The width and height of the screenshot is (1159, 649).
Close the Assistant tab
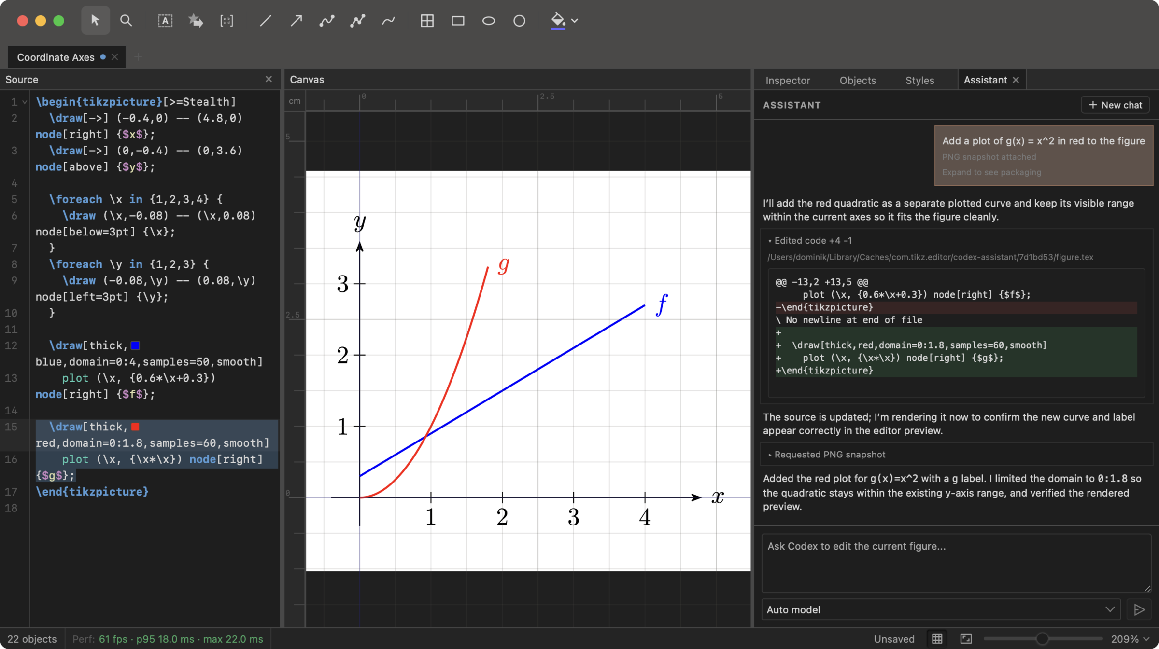pyautogui.click(x=1016, y=80)
